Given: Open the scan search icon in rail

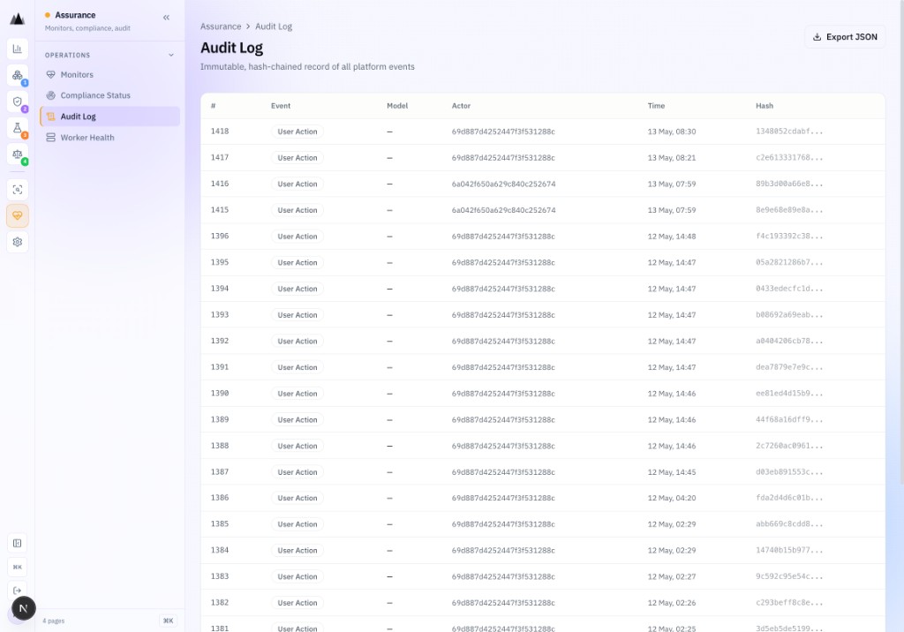Looking at the screenshot, I should pyautogui.click(x=18, y=190).
